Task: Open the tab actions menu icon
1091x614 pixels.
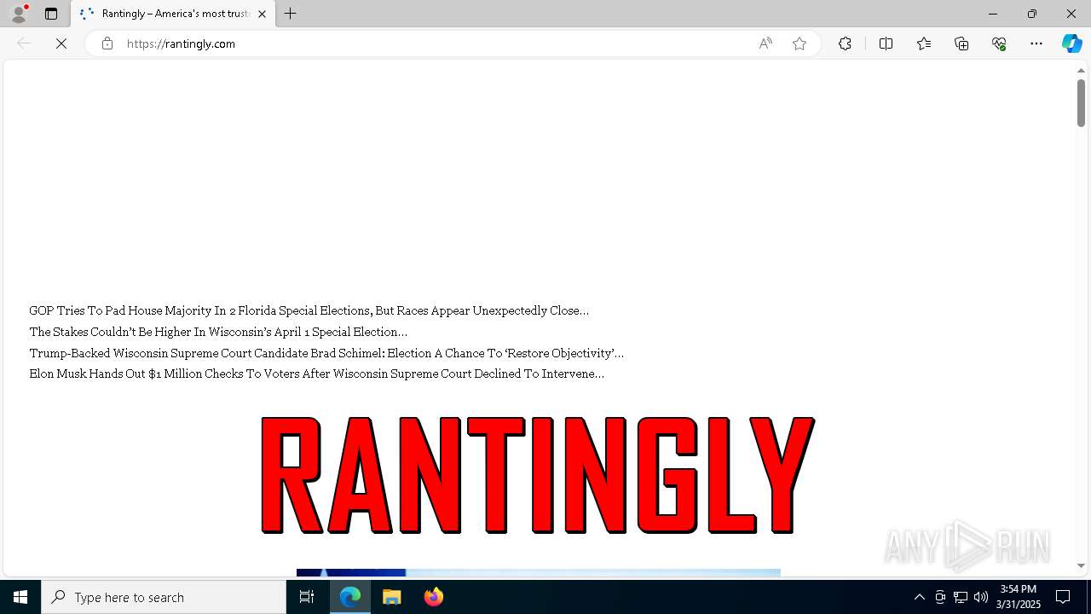Action: (51, 14)
